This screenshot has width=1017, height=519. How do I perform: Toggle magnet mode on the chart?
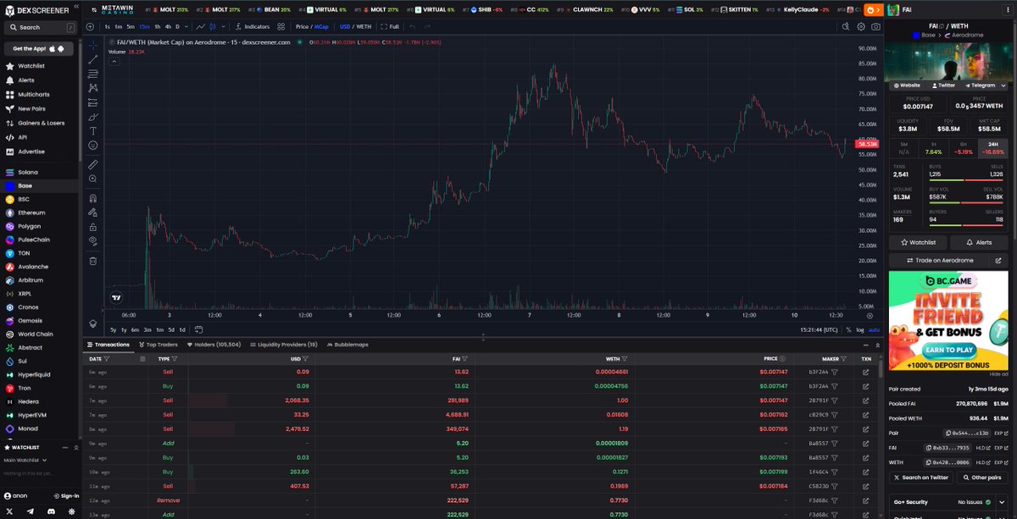tap(93, 198)
